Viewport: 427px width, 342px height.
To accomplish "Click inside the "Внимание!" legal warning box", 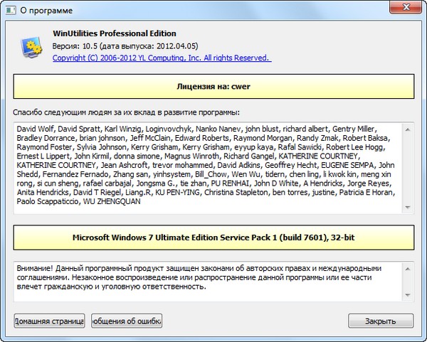I will [206, 279].
